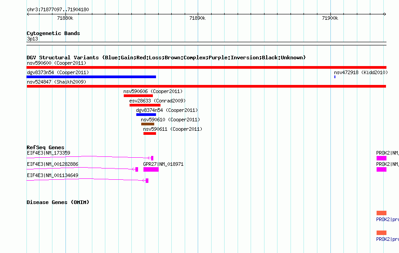Viewport: 399px width, 253px height.
Task: Click the nsv590606 (Cooper2011) label
Action: click(153, 91)
